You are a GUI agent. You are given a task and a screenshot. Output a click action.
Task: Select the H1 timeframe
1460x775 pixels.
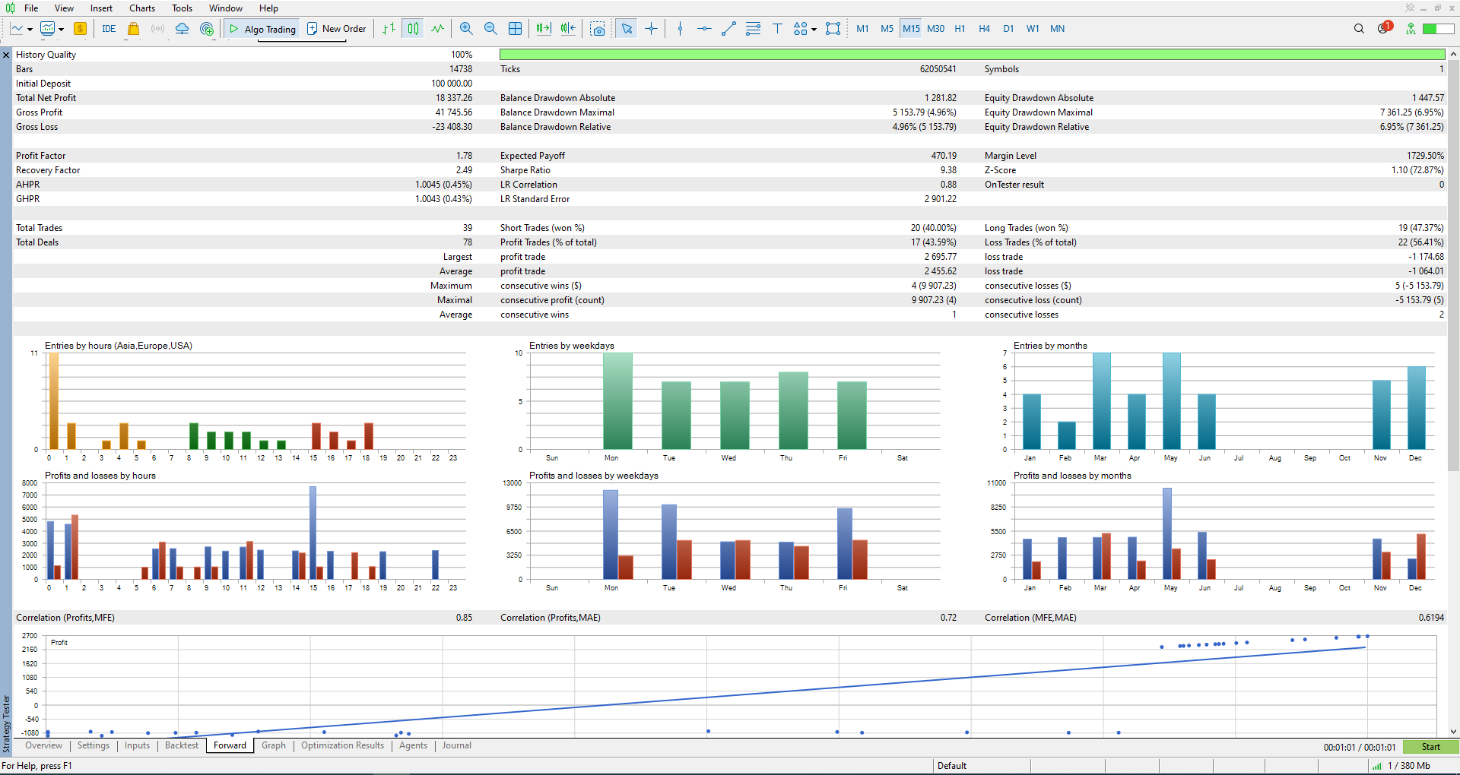[960, 29]
